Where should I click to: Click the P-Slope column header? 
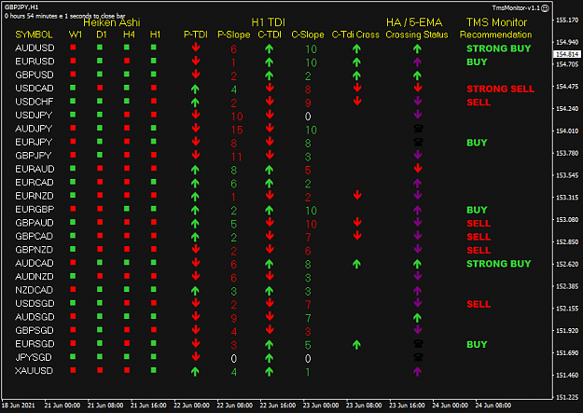tap(233, 34)
